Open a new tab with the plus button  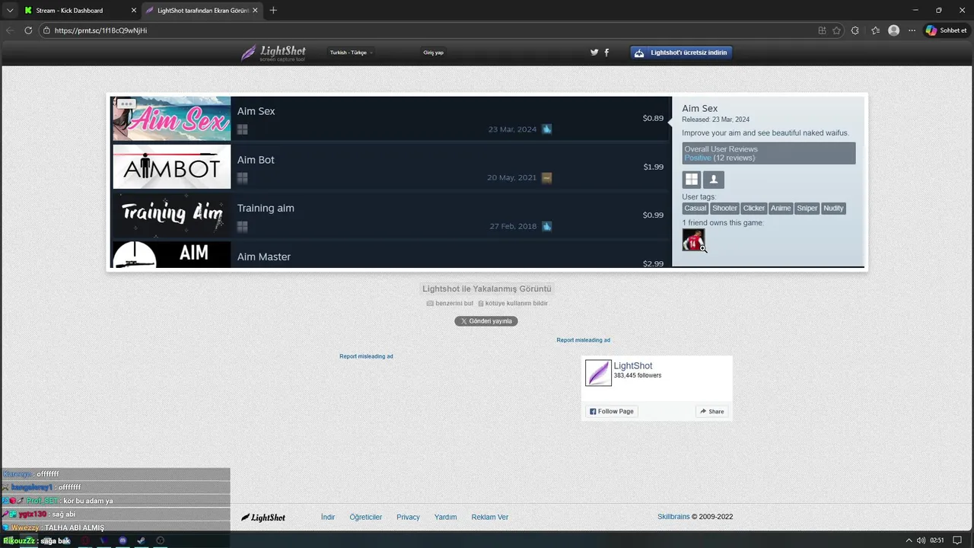coord(273,10)
